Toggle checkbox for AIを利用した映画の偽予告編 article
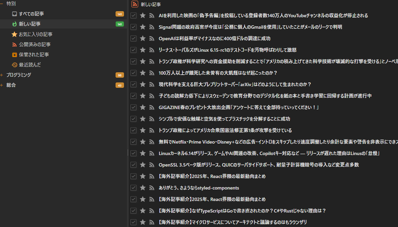Screen dimensions: 398x227 click(133, 16)
